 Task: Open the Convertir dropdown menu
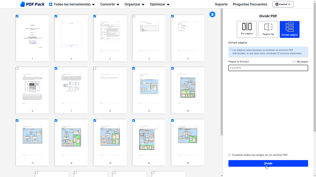(x=110, y=5)
